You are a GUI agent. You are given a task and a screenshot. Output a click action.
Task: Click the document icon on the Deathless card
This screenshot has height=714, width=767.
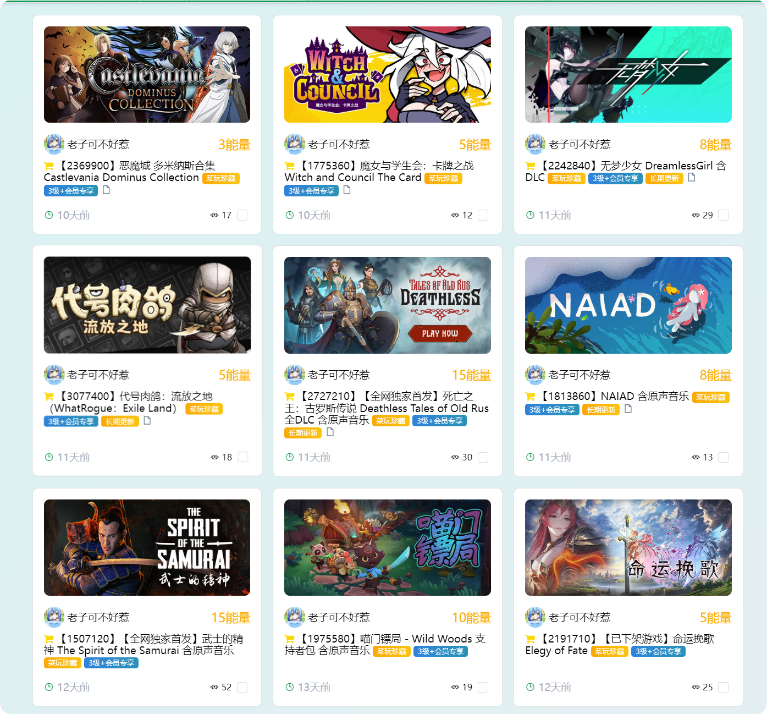(x=330, y=432)
